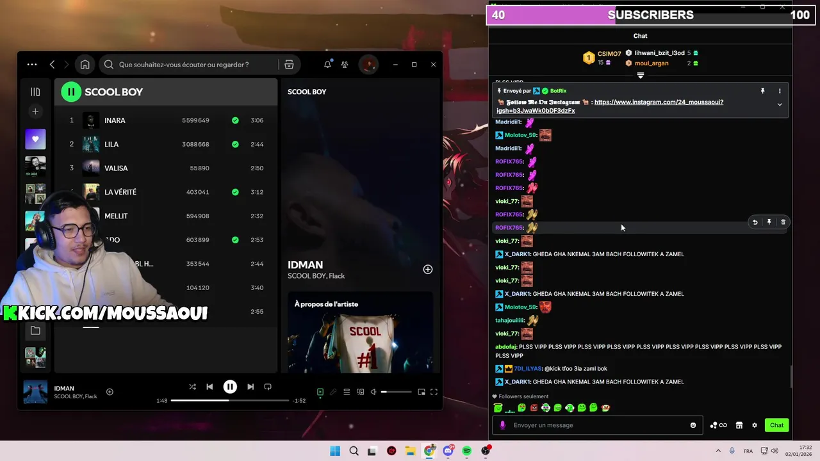
Task: Open the Instagram link in pinned message
Action: [610, 106]
